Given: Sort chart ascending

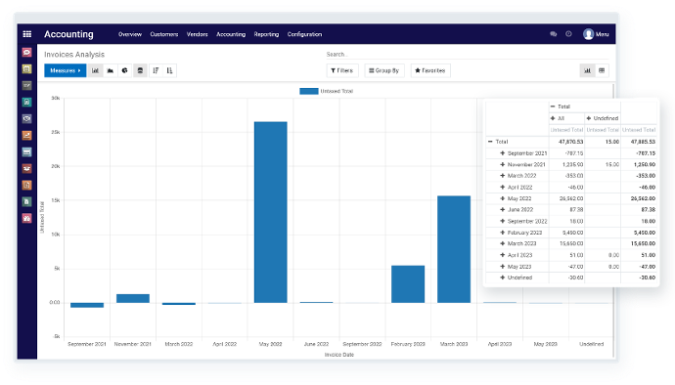Looking at the screenshot, I should (x=169, y=70).
